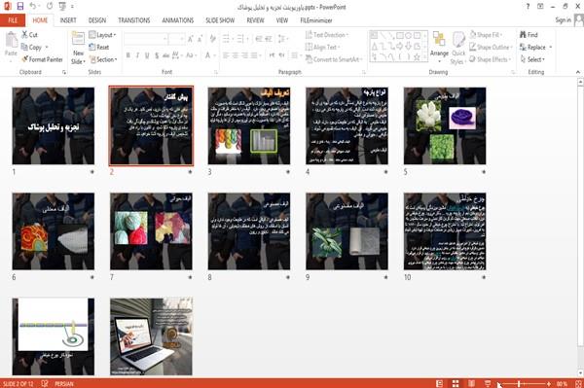
Task: Switch to Normal view in status bar
Action: [440, 383]
